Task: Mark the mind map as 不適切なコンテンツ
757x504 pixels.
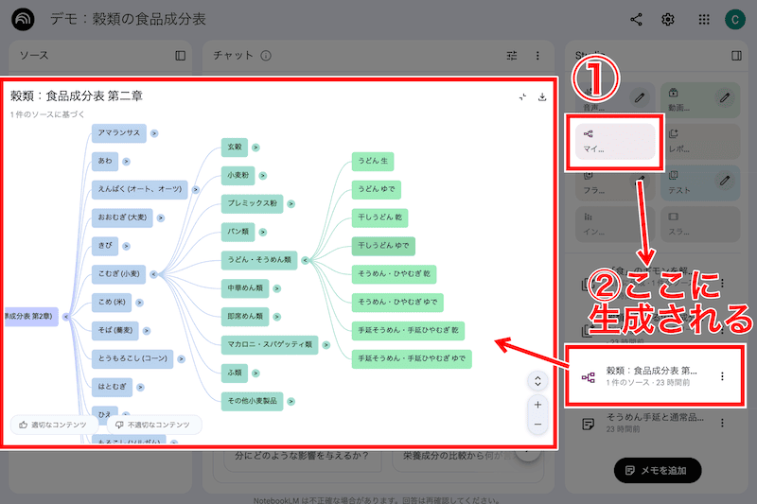Action: point(152,426)
